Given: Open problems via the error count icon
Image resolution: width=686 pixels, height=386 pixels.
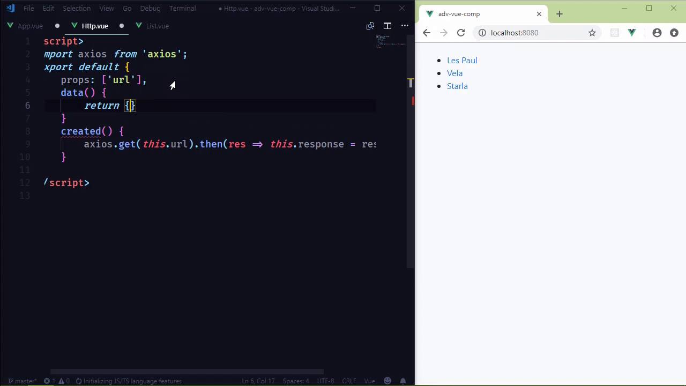Looking at the screenshot, I should [49, 381].
